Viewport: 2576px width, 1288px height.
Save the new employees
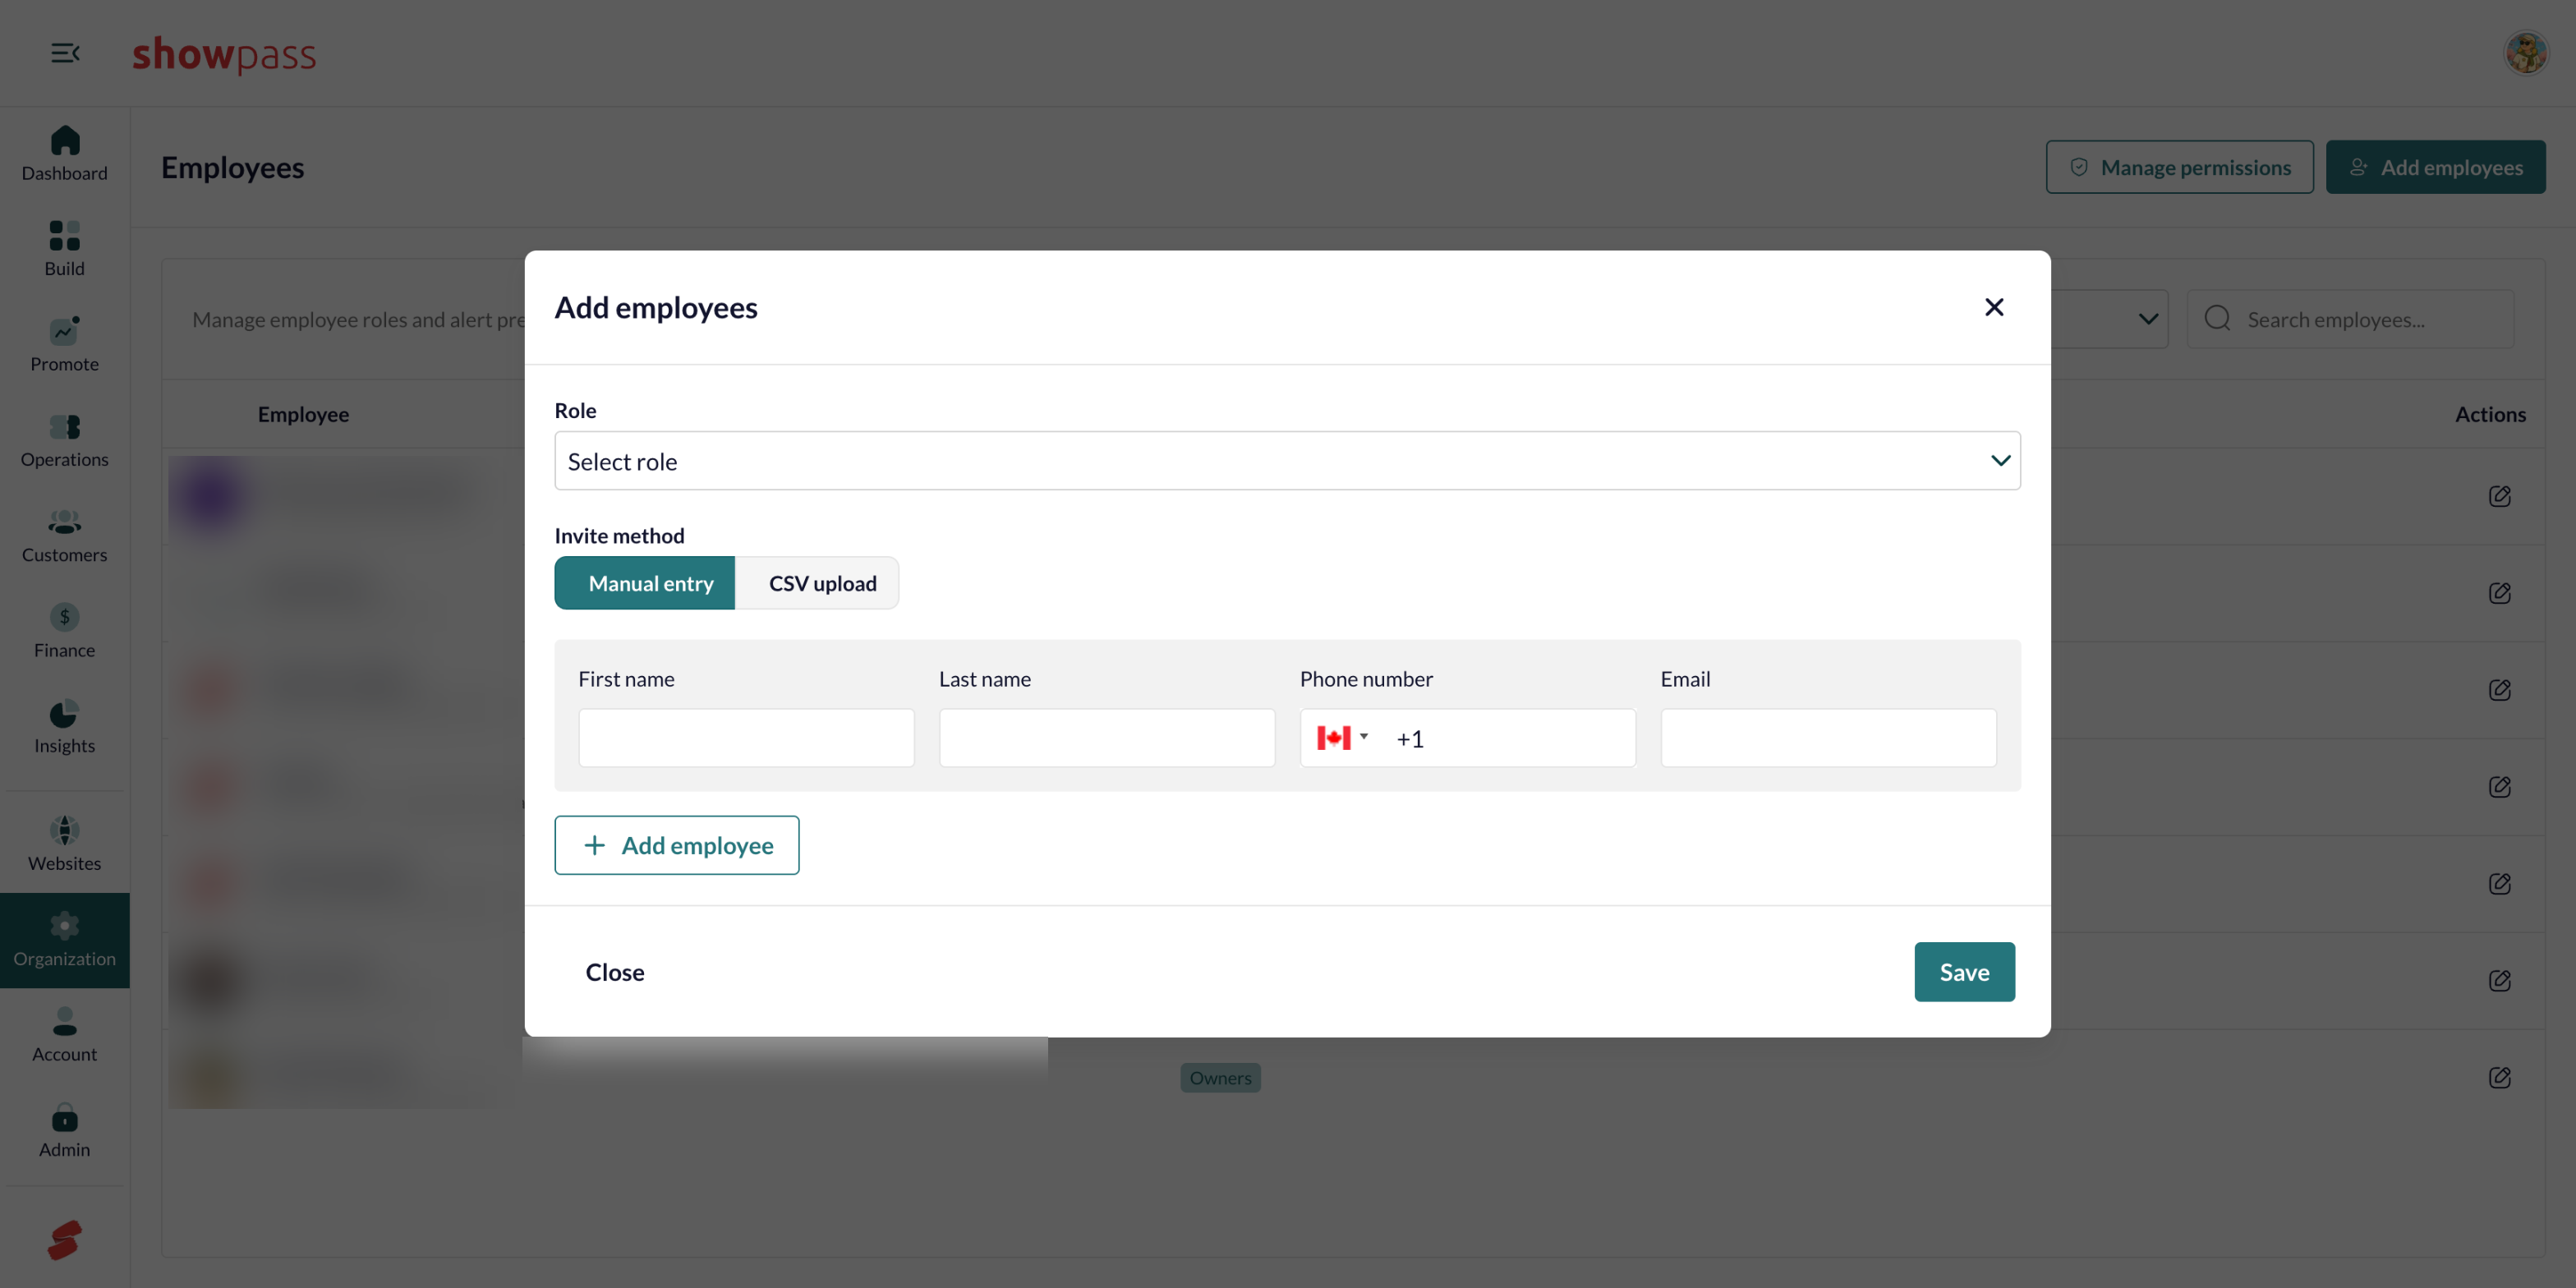(x=1964, y=972)
